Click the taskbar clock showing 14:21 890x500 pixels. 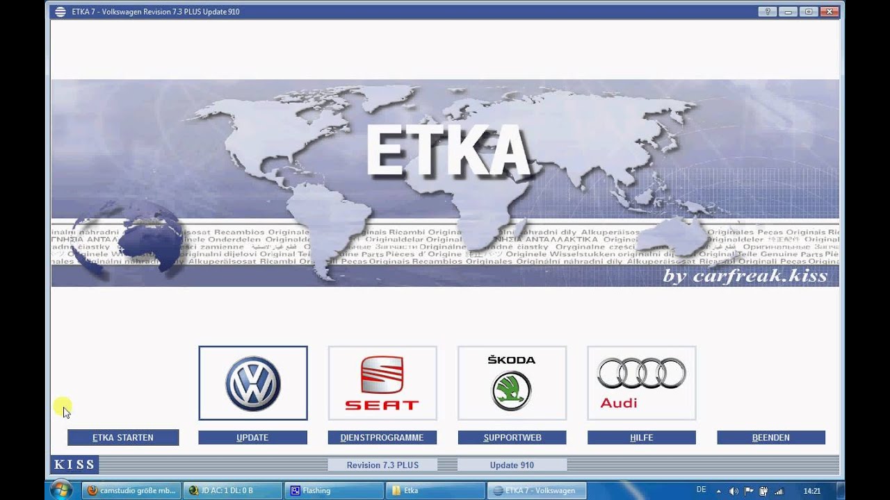(x=812, y=491)
